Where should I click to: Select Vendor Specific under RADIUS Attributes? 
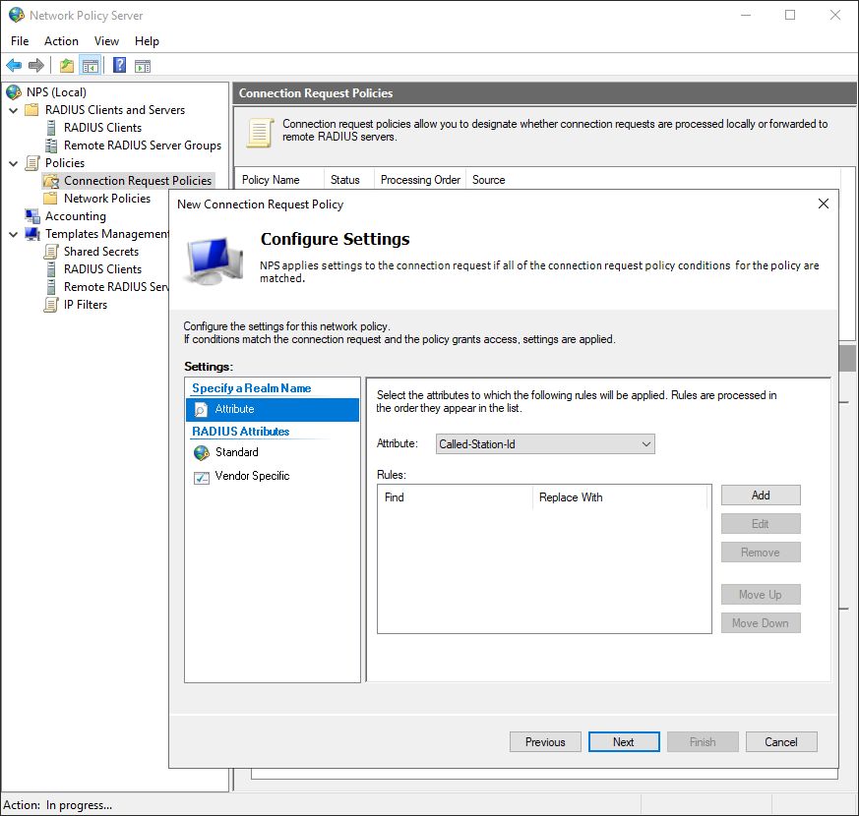tap(252, 476)
